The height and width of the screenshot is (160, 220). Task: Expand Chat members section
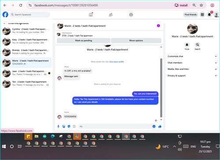tap(192, 63)
